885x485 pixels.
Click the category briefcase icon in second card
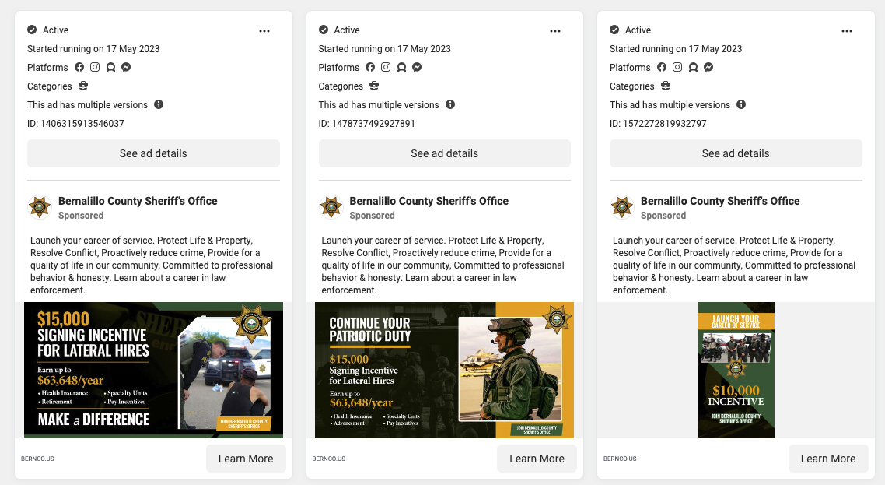[374, 86]
